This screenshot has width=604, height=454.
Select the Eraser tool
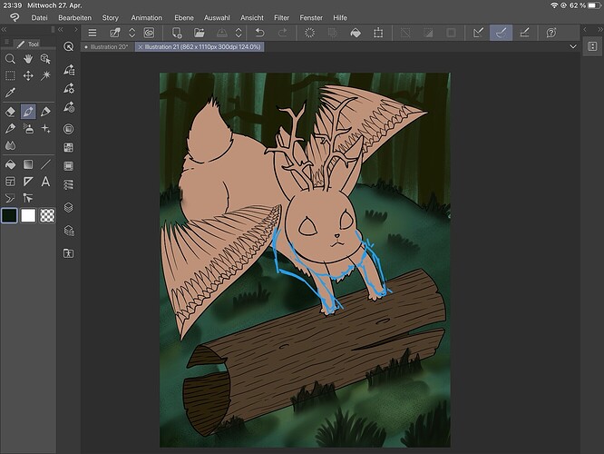[10, 111]
